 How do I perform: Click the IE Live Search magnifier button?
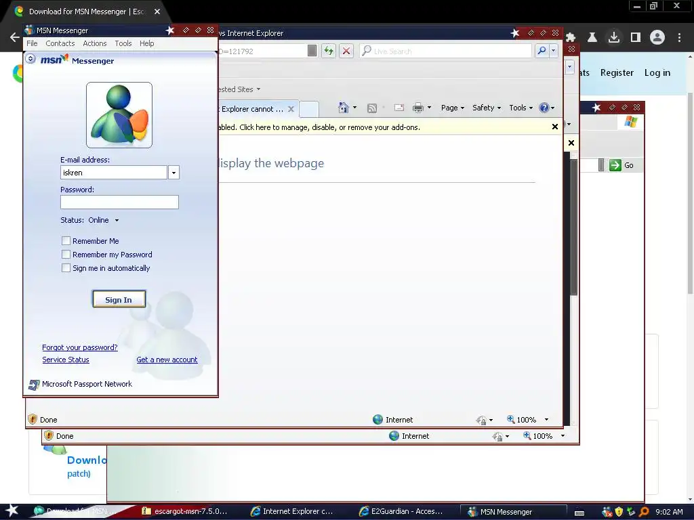point(542,51)
